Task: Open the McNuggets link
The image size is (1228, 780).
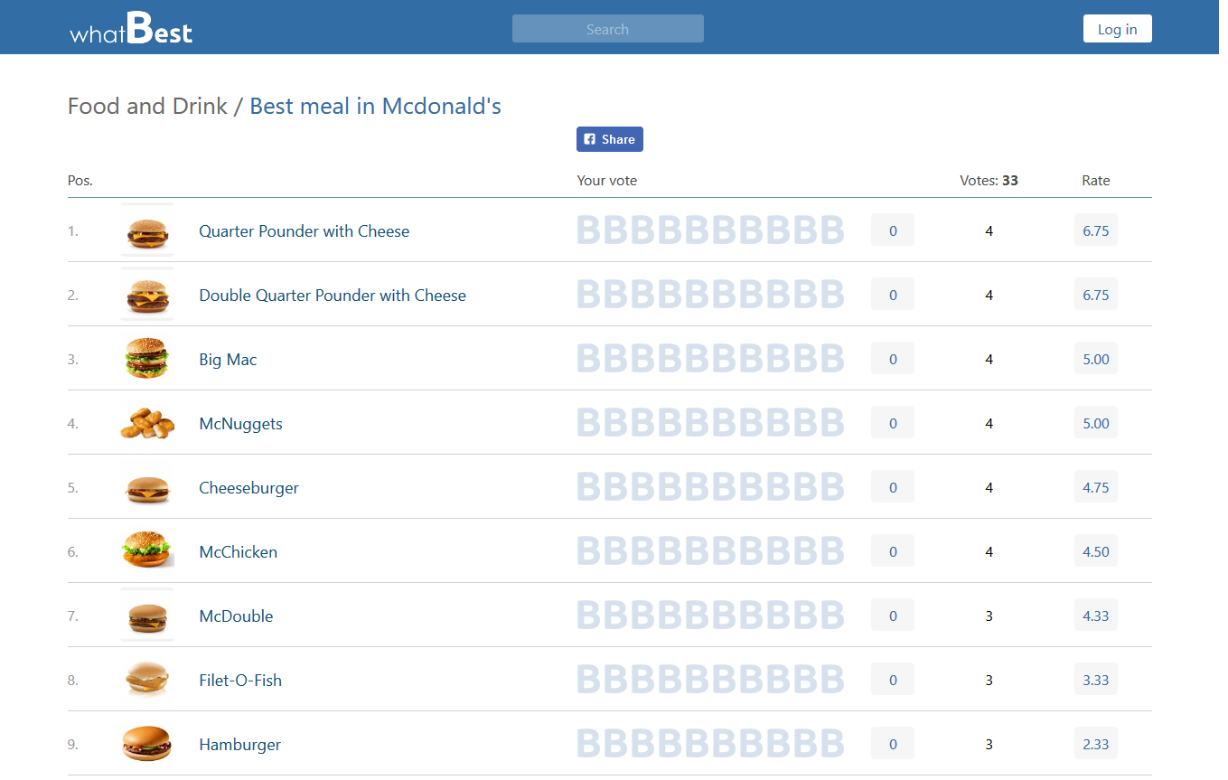Action: point(240,424)
